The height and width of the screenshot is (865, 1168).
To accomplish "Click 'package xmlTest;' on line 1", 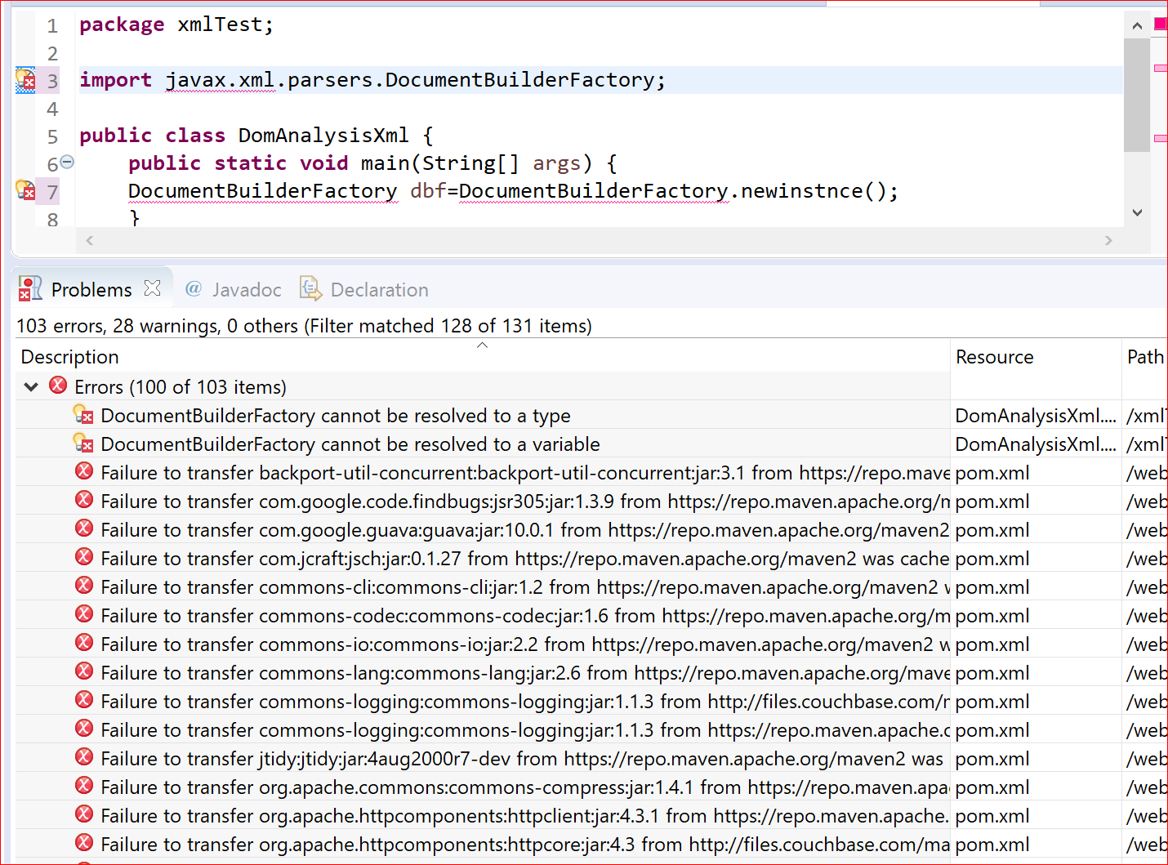I will click(176, 25).
